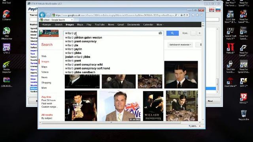Image resolution: width=253 pixels, height=142 pixels.
Task: Select the Russian flag in the installer window
Action: (x=218, y=9)
